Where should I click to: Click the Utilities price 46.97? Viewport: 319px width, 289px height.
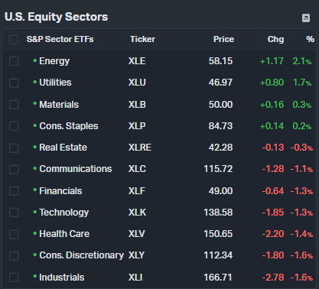(220, 83)
